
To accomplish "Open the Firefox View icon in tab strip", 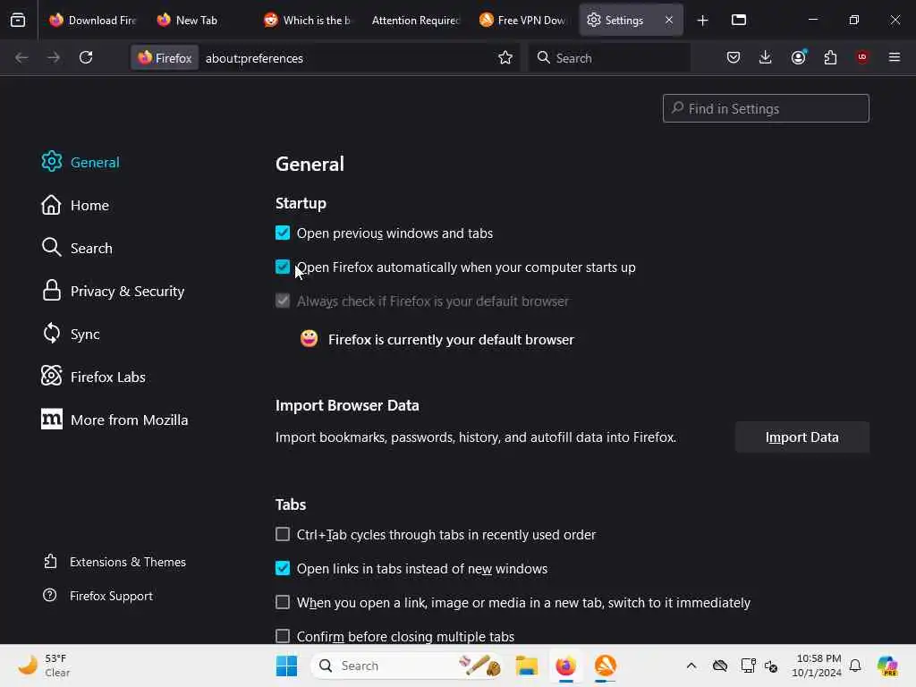I will [18, 20].
